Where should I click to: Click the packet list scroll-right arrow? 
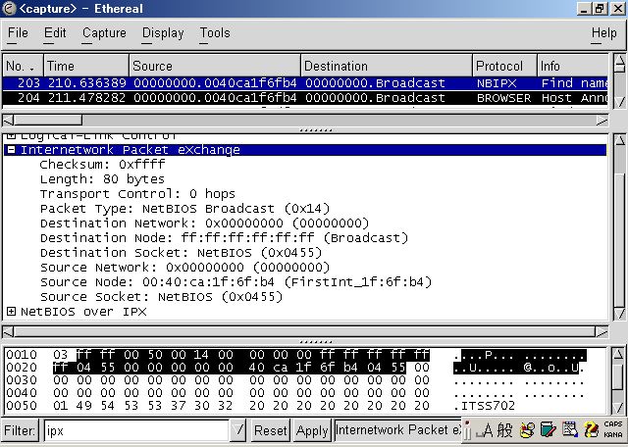click(x=602, y=120)
